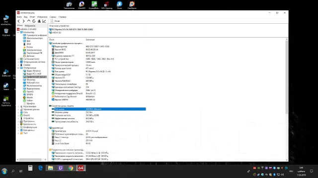The image size is (318, 178).
Task: Select the Шрифты tree item
Action: [x=29, y=103]
